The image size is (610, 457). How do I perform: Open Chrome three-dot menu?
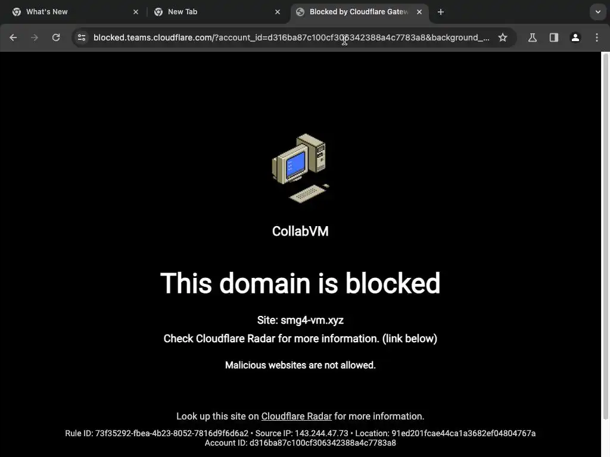pyautogui.click(x=597, y=37)
